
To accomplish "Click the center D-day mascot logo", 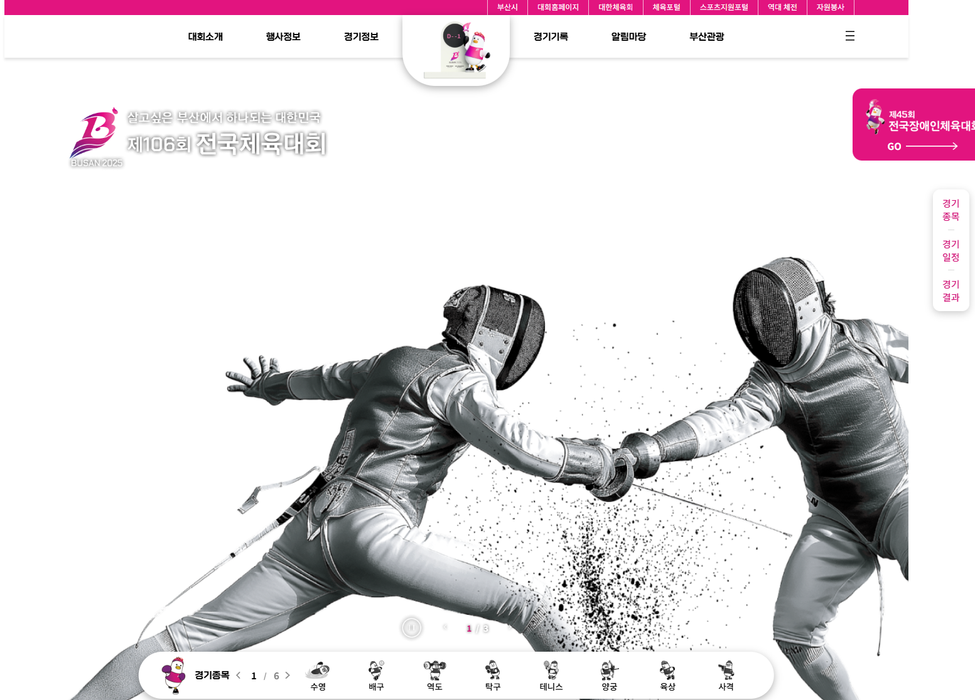I will pos(456,50).
